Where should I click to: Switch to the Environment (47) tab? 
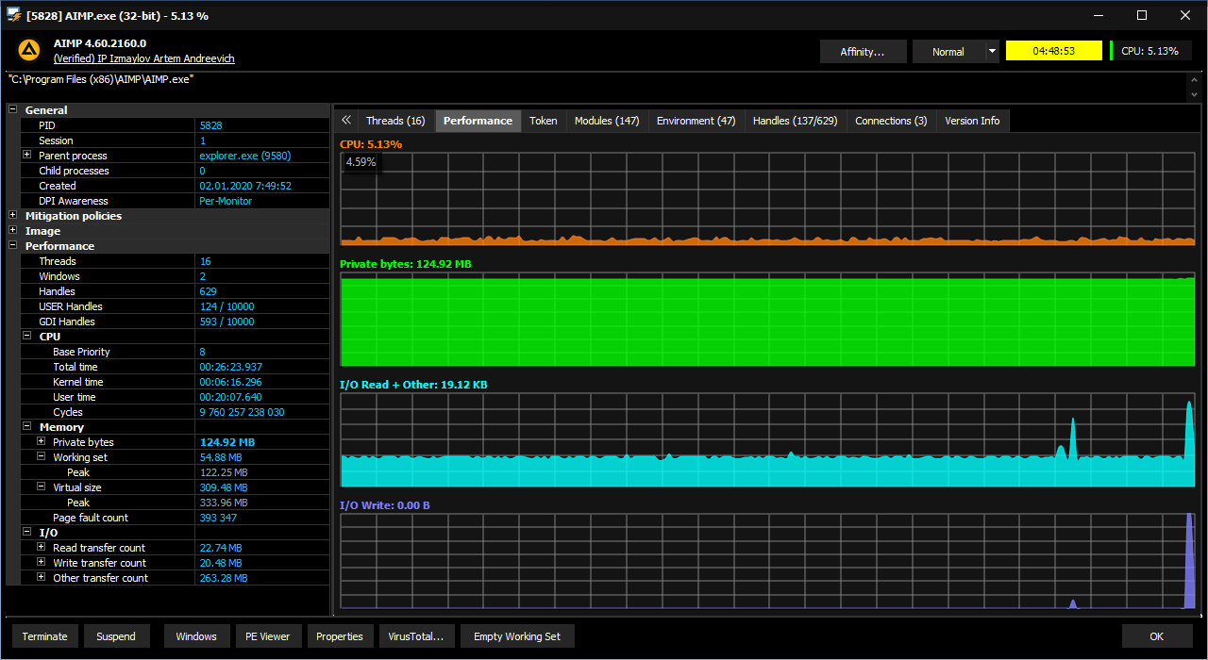click(696, 121)
